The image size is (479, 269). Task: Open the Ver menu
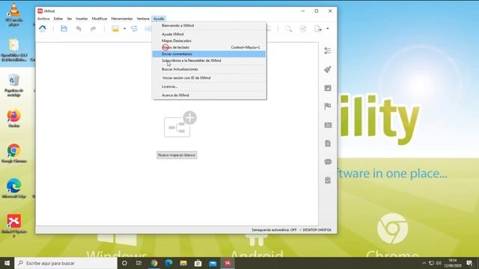click(70, 19)
